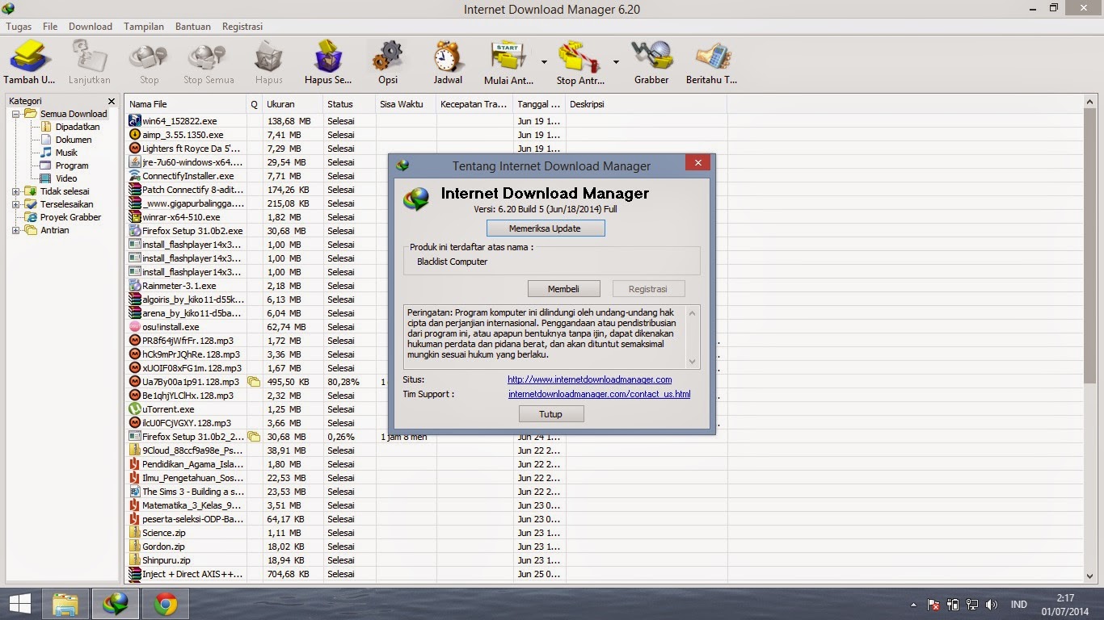Click the uTorrent.exe file icon
1104x620 pixels.
(135, 409)
